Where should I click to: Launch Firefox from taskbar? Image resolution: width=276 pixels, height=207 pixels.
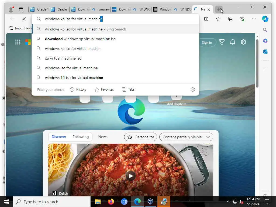(x=111, y=202)
